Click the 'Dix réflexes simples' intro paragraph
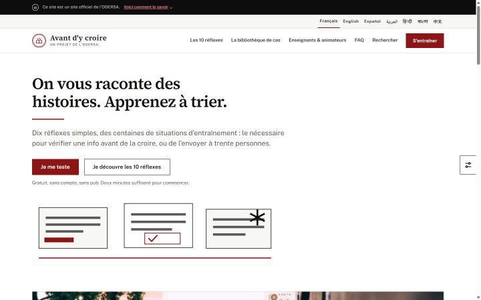481x300 pixels. click(x=158, y=138)
